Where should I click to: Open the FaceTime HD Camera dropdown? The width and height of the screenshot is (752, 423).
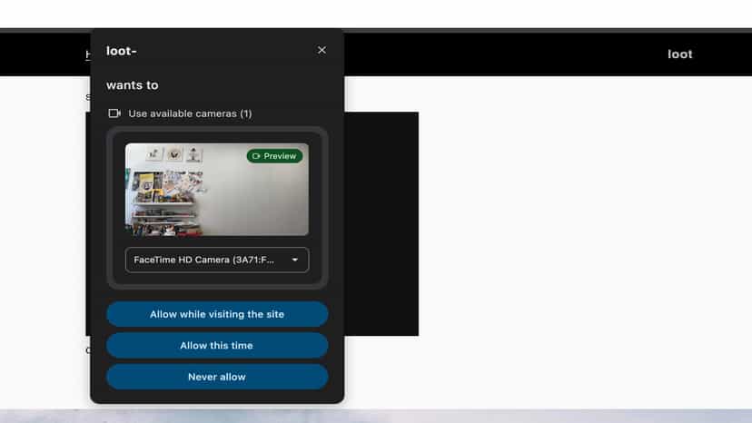217,260
